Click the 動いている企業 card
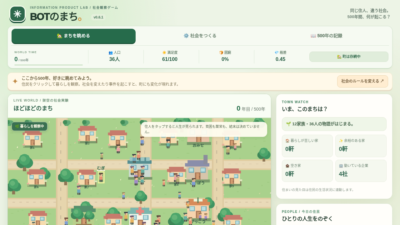 [361, 171]
